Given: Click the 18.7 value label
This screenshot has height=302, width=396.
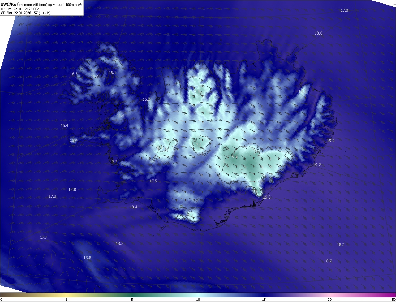Looking at the screenshot, I should (x=328, y=261).
